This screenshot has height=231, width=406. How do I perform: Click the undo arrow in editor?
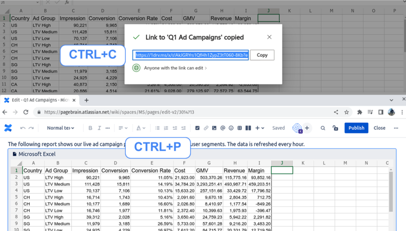pos(23,128)
